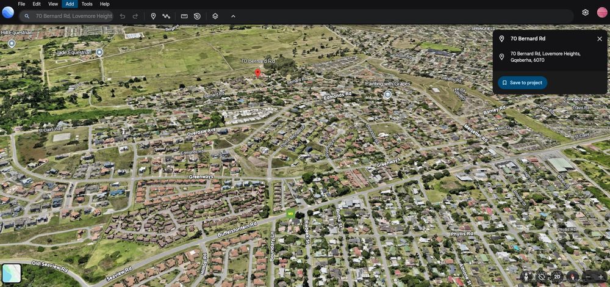The height and width of the screenshot is (287, 610).
Task: Switch map style using bottom-left thumbnail
Action: click(x=12, y=273)
